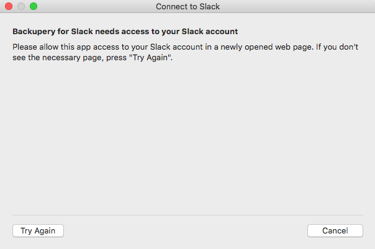
Task: Close the Connect to Slack window
Action: coord(9,7)
